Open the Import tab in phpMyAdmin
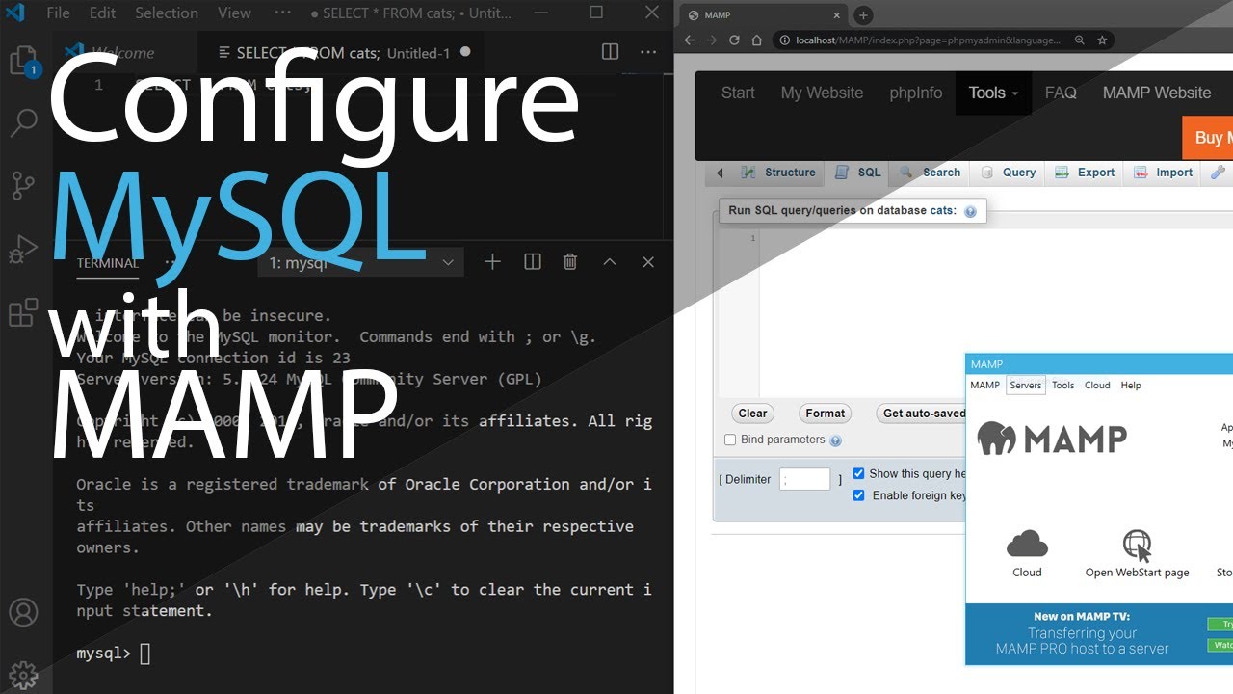The image size is (1233, 694). (1163, 173)
